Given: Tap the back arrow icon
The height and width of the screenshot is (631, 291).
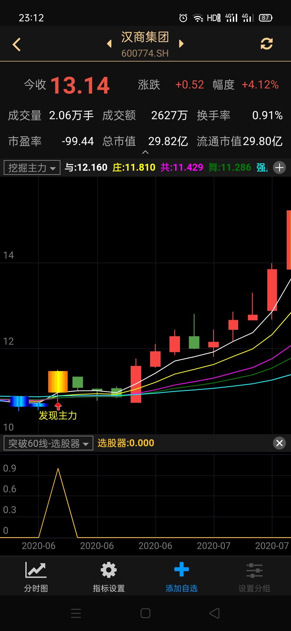Looking at the screenshot, I should (x=17, y=44).
